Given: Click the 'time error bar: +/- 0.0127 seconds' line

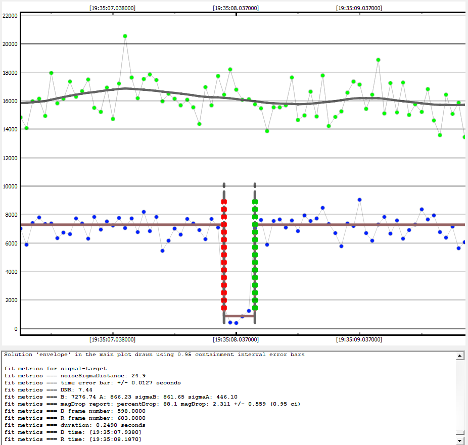Looking at the screenshot, I should coord(92,383).
